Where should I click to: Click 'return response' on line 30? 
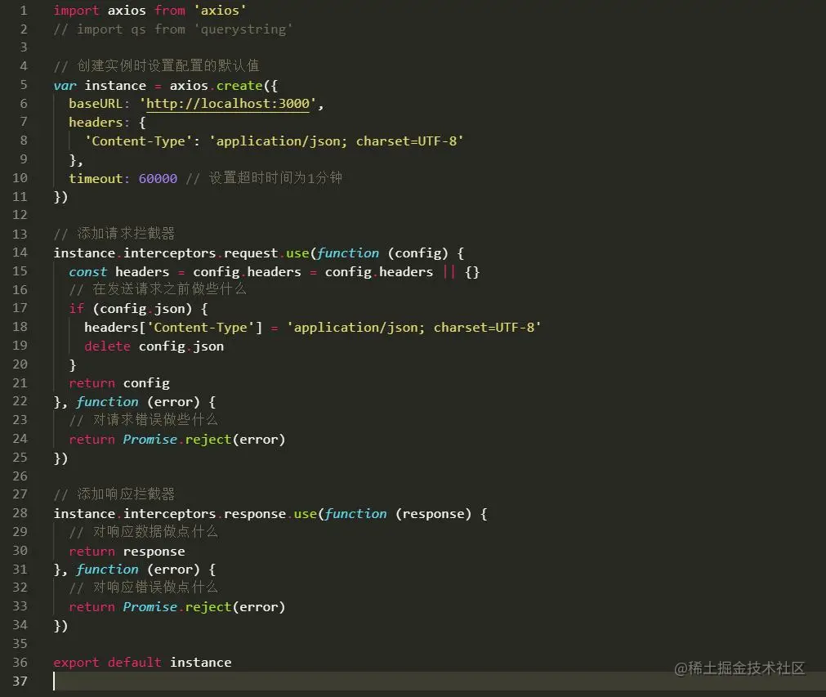[127, 552]
